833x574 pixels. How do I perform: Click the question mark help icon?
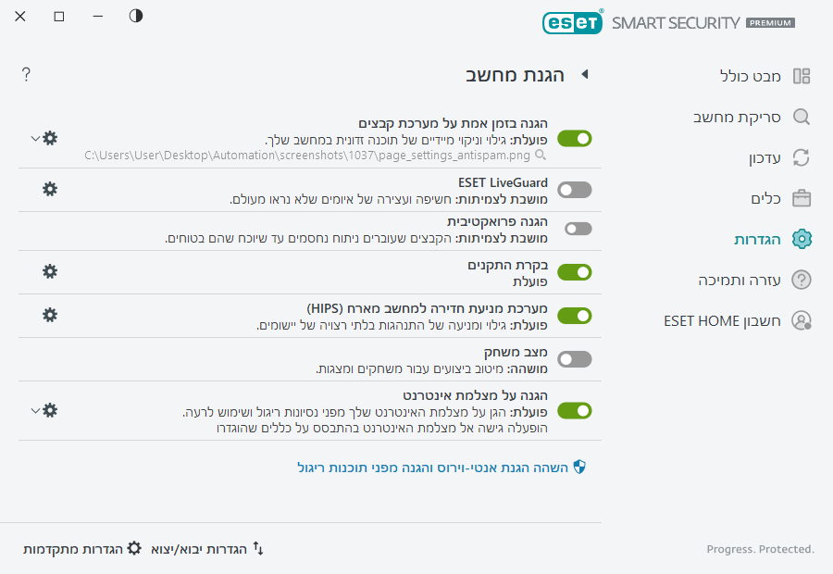coord(26,74)
